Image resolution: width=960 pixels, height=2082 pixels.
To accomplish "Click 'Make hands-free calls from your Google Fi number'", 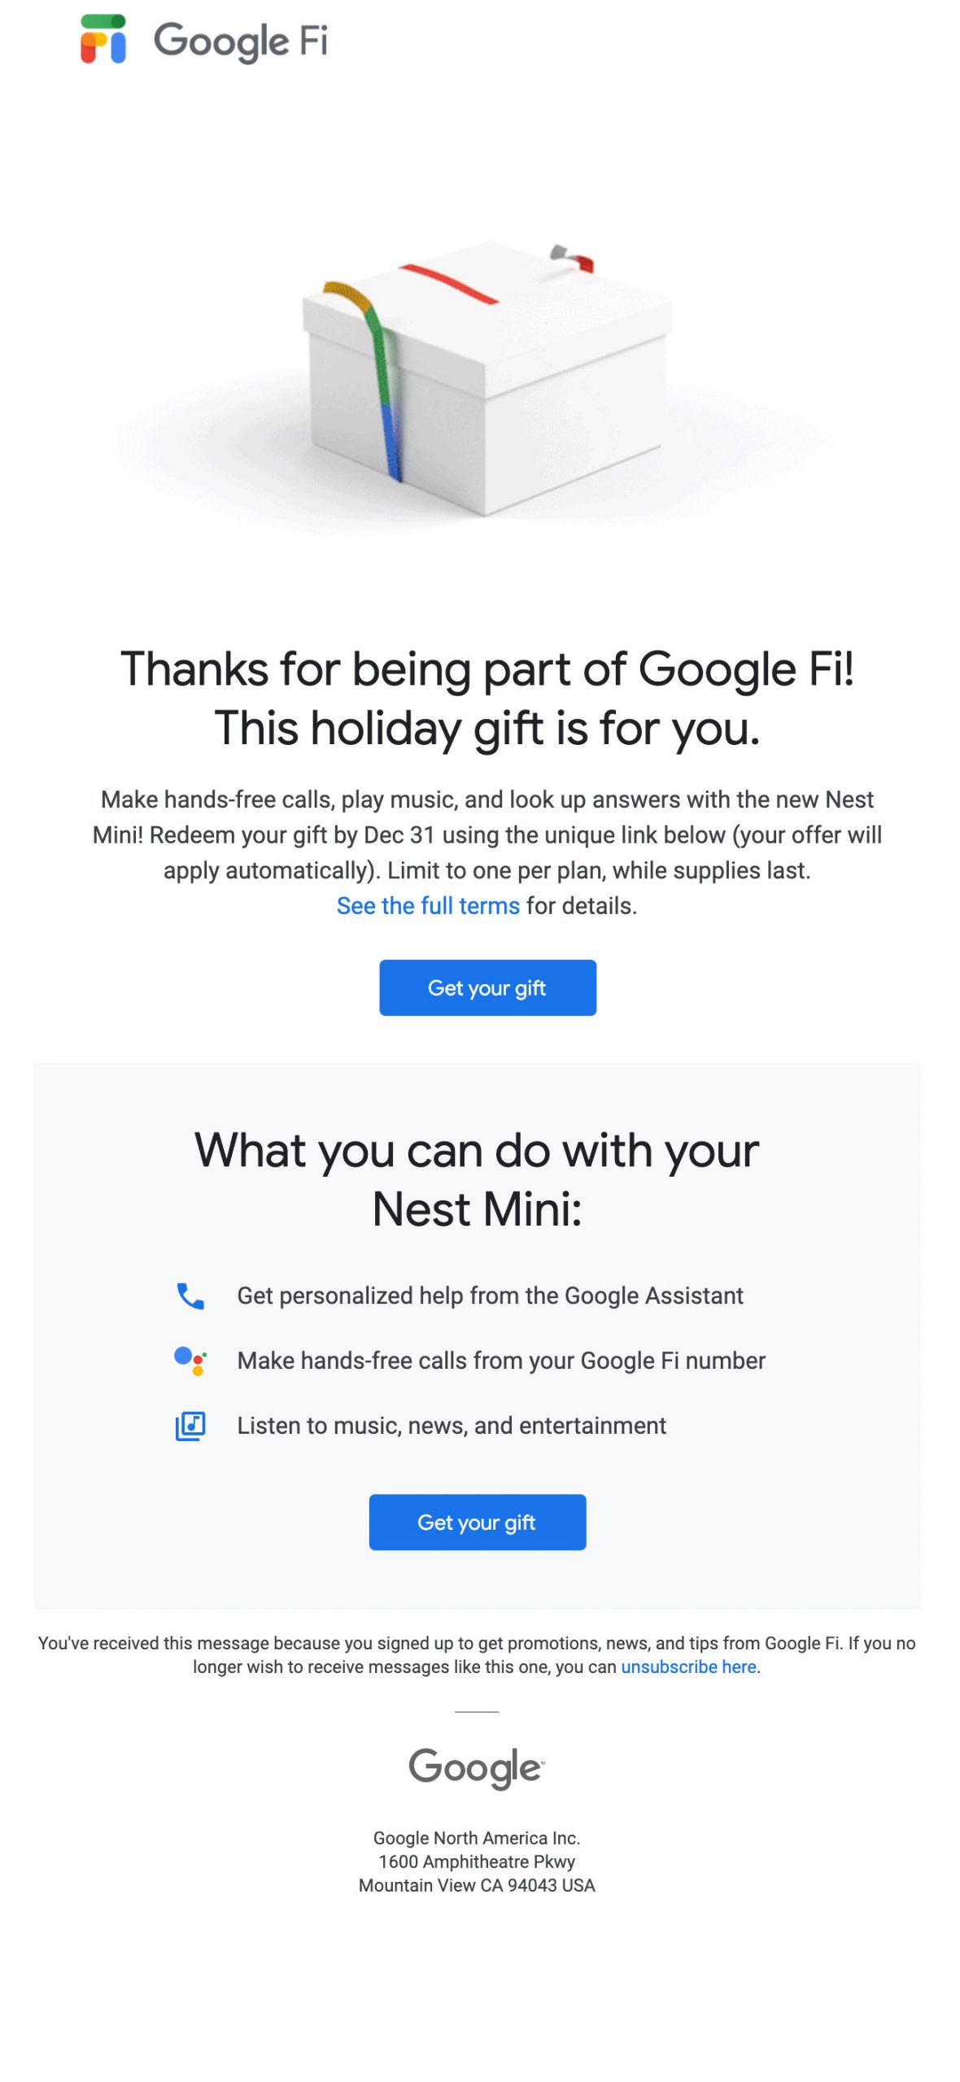I will pos(501,1361).
